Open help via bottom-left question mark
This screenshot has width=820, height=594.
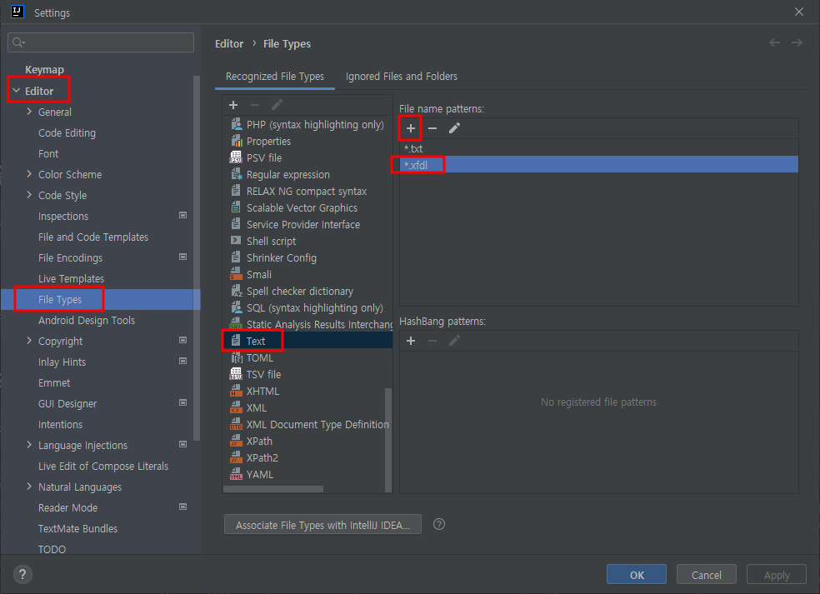point(22,575)
